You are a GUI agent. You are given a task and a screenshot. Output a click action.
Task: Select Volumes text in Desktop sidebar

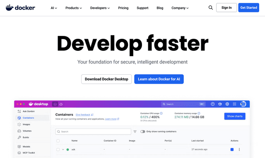(27, 131)
